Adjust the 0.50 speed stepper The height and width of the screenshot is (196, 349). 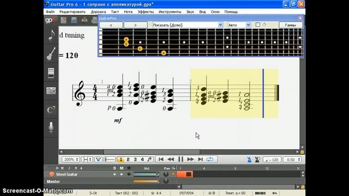[x=292, y=160]
